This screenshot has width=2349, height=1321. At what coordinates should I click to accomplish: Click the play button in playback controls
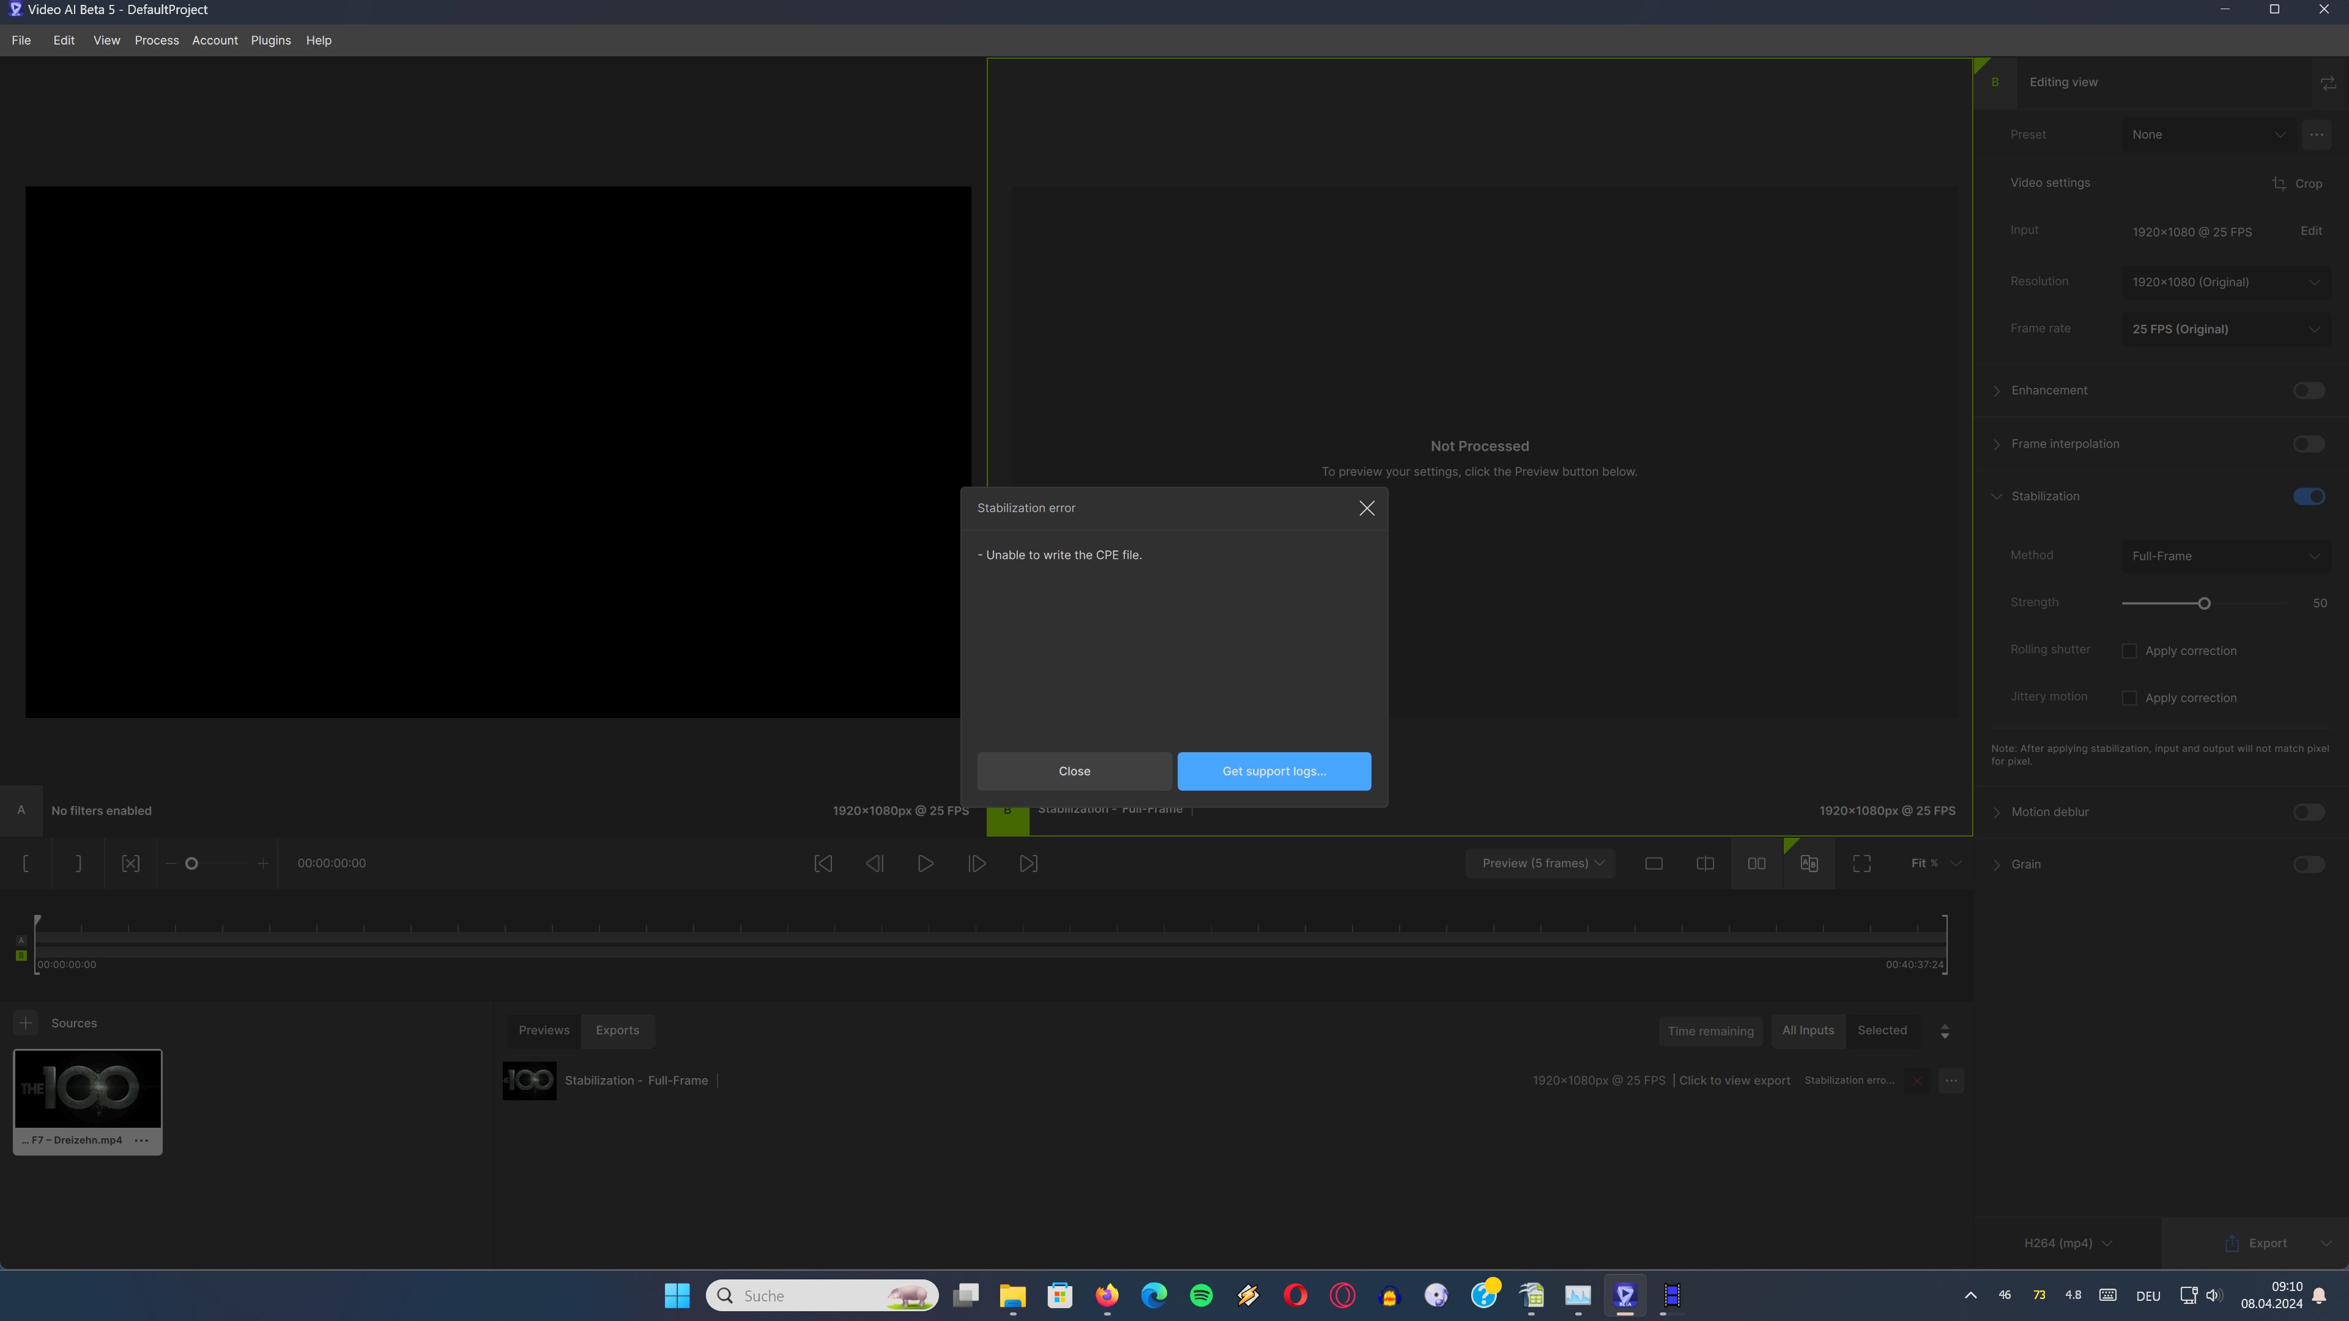click(x=925, y=864)
